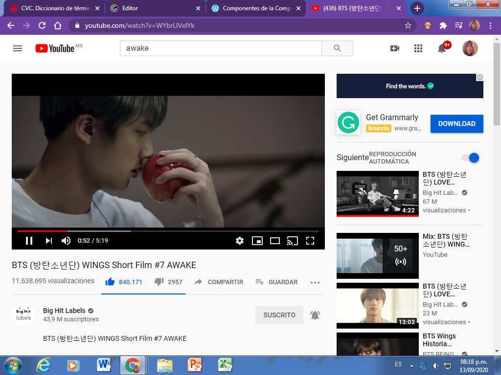Reload the current page
This screenshot has height=375, width=501.
pyautogui.click(x=42, y=25)
